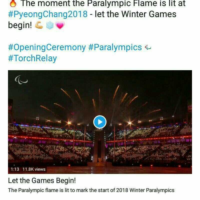Open the "Let the Games Begin!" title
The height and width of the screenshot is (200, 200).
tap(42, 180)
